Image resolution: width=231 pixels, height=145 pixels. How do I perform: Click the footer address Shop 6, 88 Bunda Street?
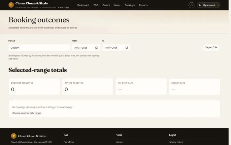(x=31, y=142)
